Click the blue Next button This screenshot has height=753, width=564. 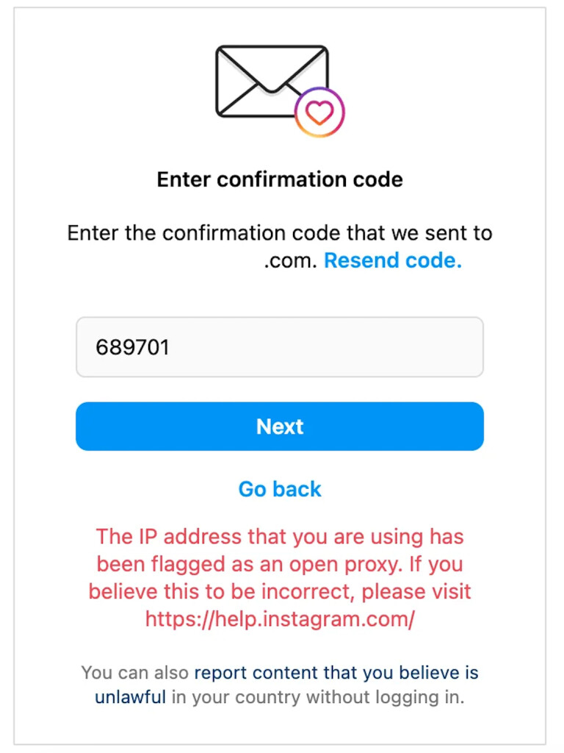click(x=280, y=427)
